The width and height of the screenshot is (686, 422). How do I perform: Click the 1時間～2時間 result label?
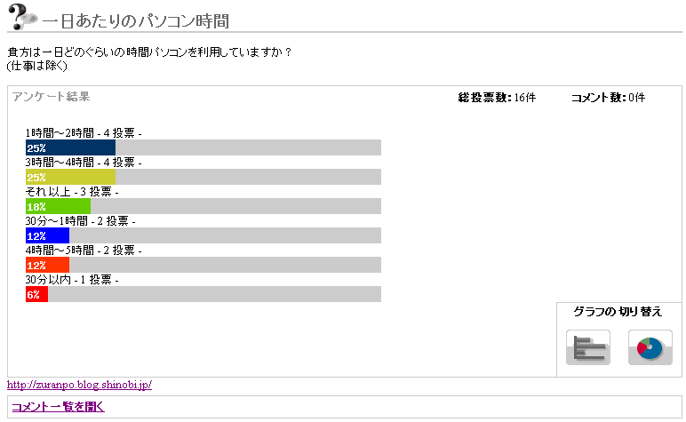click(84, 133)
